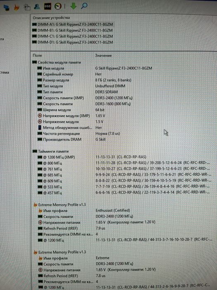The height and width of the screenshot is (290, 217).
Task: Click chip icon beside @ 1200 МГц (XMP)
Action: 40,157
